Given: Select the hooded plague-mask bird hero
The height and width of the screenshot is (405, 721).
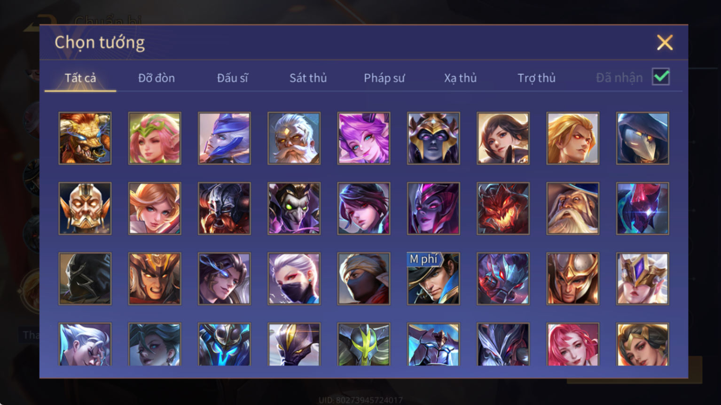Looking at the screenshot, I should click(x=643, y=138).
